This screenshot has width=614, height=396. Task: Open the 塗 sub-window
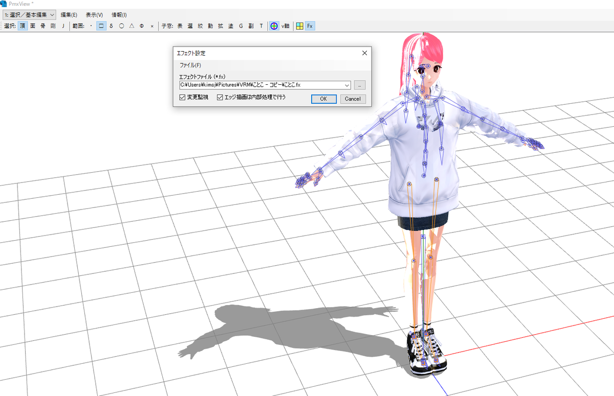pyautogui.click(x=231, y=26)
